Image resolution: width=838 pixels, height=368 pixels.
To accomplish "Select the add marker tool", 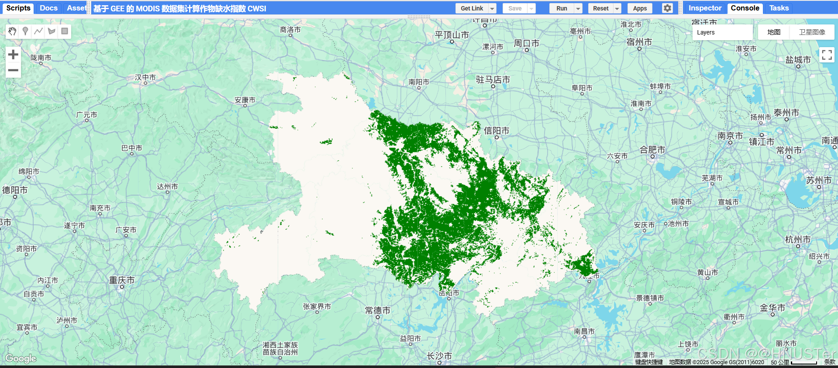I will pyautogui.click(x=25, y=31).
